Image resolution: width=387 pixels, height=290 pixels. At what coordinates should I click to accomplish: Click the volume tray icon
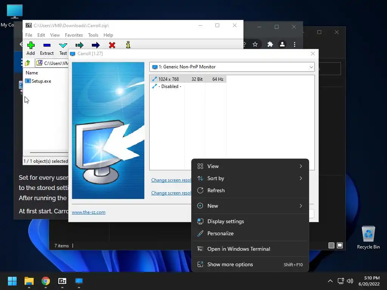[x=350, y=281]
